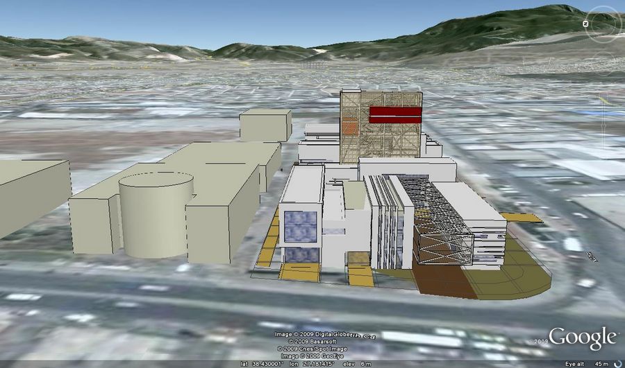Screen dimensions: 625x368
Task: Select the cylindrical tan 3D building
Action: pyautogui.click(x=156, y=215)
